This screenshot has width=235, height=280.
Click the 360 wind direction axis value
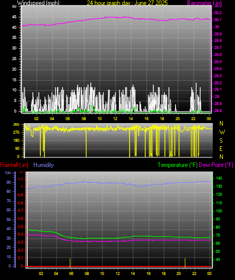(16, 125)
